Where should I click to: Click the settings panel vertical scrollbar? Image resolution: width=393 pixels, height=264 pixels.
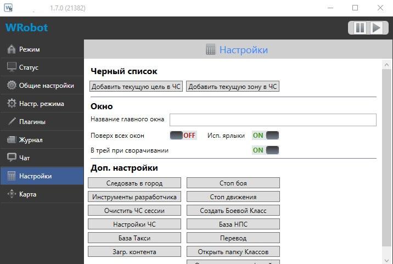(x=386, y=159)
